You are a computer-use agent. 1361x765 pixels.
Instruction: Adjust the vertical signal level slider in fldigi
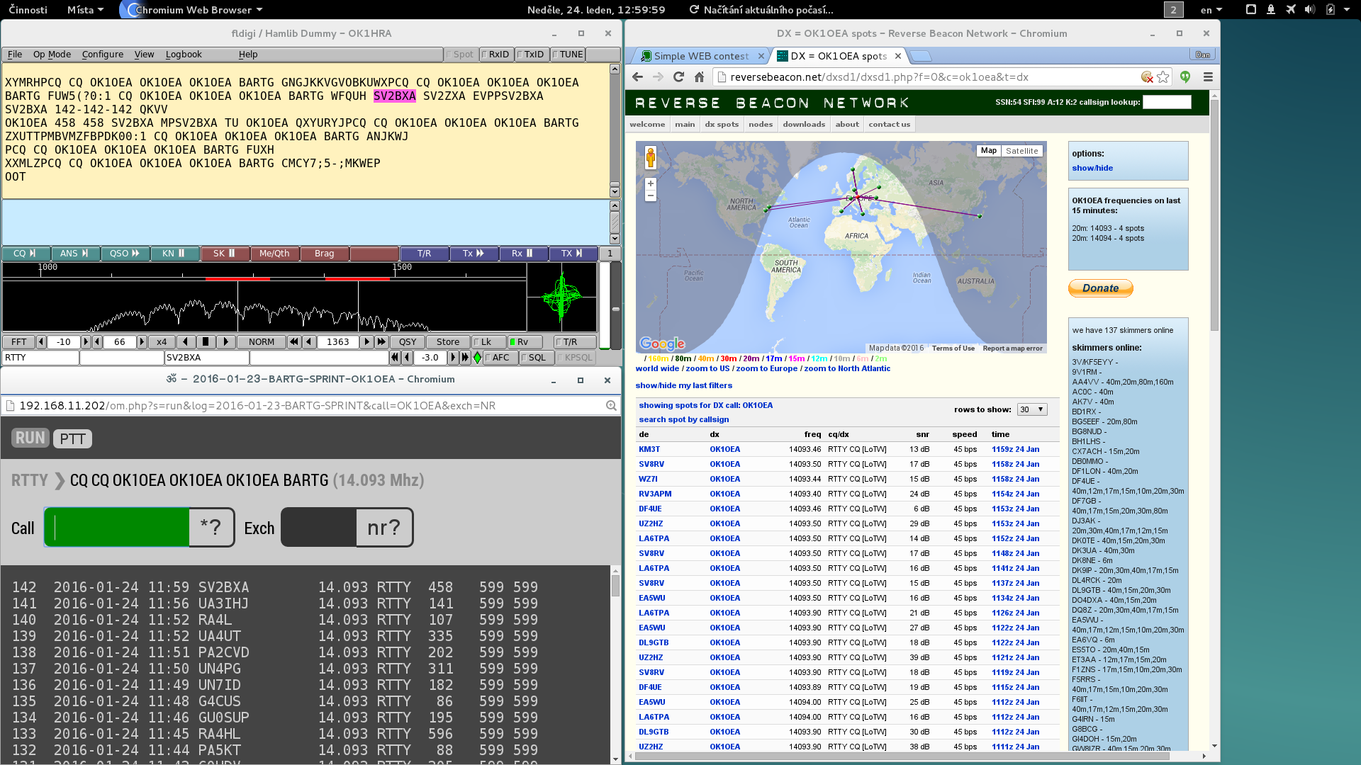pos(615,309)
